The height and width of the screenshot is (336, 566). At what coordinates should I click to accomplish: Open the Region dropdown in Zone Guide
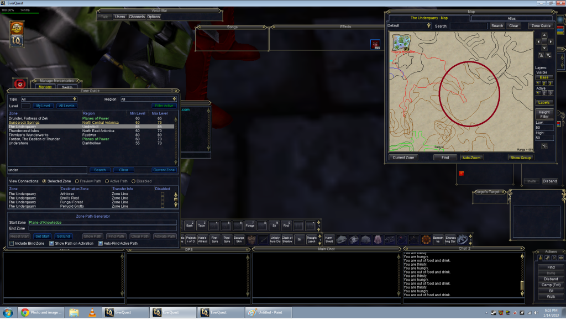[x=148, y=99]
